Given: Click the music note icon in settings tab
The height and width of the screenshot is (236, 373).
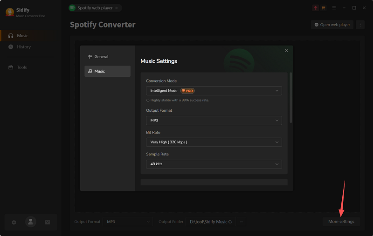Looking at the screenshot, I should click(90, 71).
